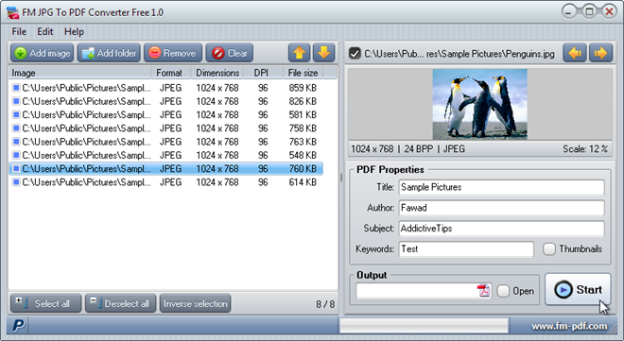The image size is (624, 341).
Task: Click the Title field with Sample Pictures
Action: (501, 187)
